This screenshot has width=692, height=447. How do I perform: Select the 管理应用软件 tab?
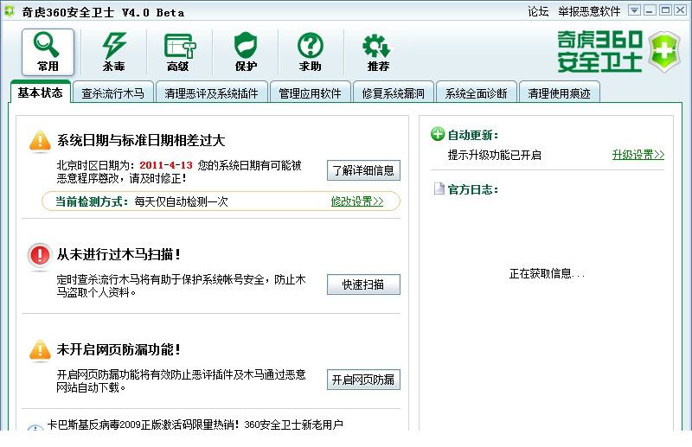point(310,93)
